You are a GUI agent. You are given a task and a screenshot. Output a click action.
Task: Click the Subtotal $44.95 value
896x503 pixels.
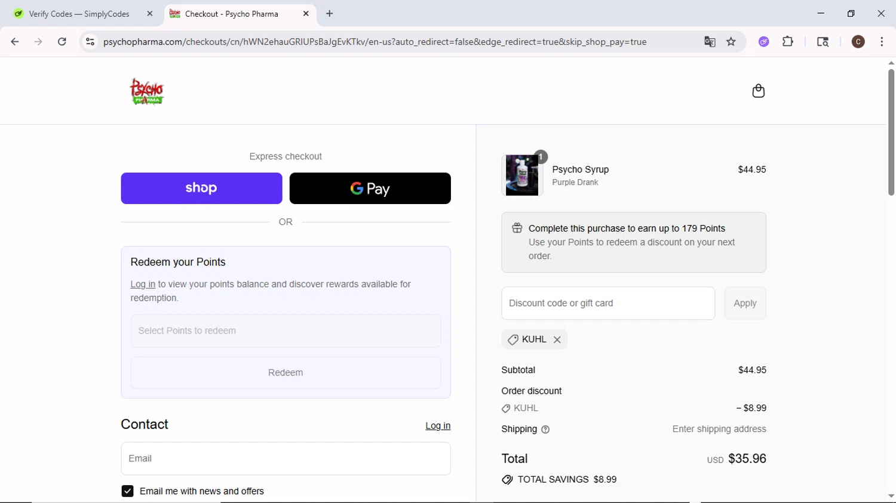(x=752, y=370)
